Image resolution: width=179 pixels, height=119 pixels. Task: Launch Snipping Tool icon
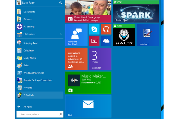[x=19, y=43]
